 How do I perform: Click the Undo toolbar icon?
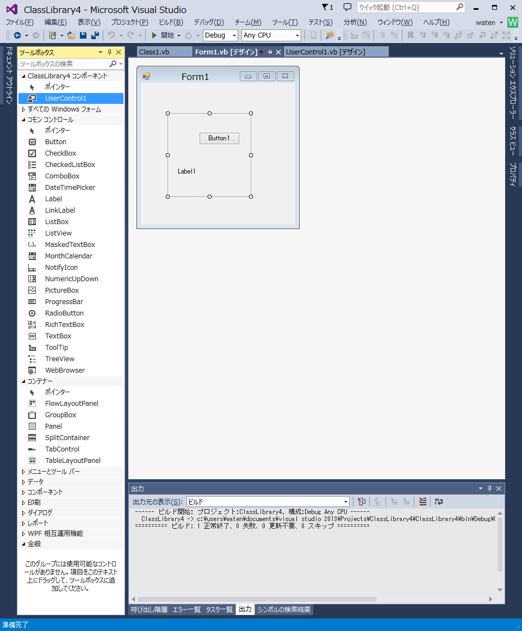click(111, 35)
